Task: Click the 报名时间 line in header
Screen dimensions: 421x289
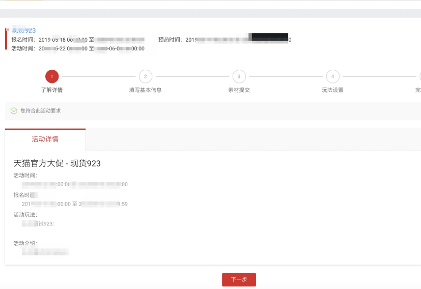Action: (77, 40)
